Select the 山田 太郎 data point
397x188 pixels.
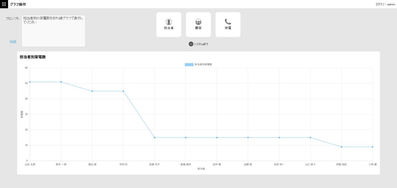[x=30, y=82]
